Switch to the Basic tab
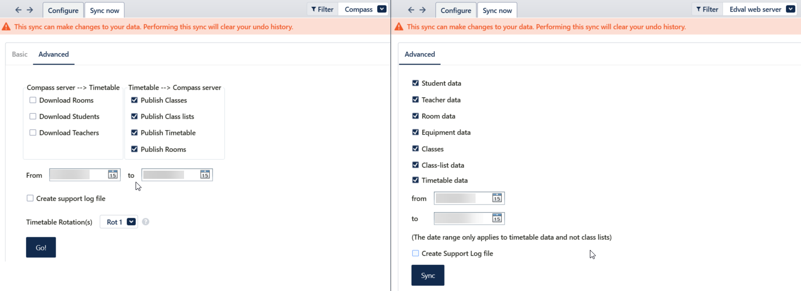This screenshot has height=291, width=801. [20, 54]
